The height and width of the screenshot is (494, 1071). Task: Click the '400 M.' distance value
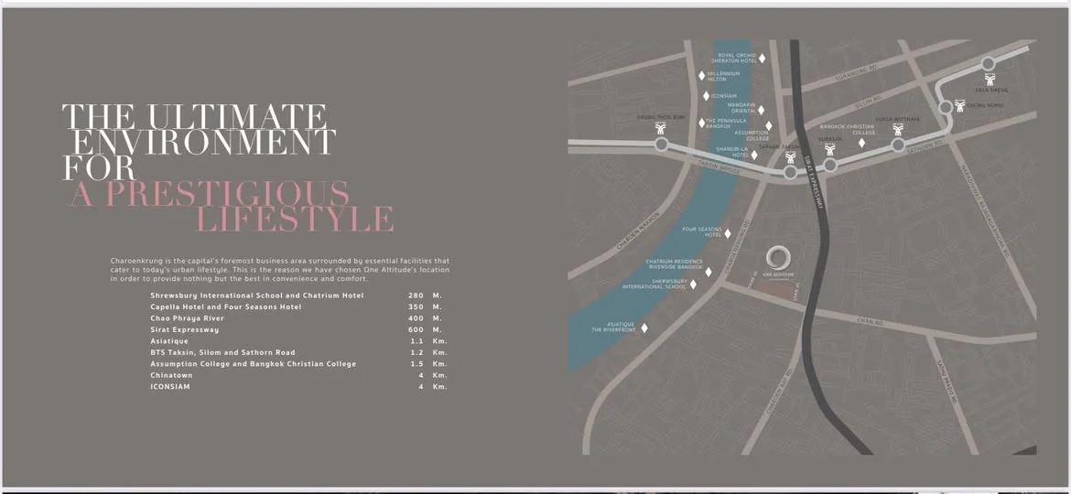pos(426,318)
